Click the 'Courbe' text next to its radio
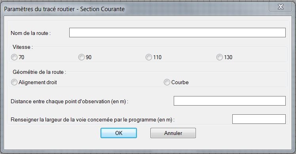296x154 pixels. [x=180, y=82]
